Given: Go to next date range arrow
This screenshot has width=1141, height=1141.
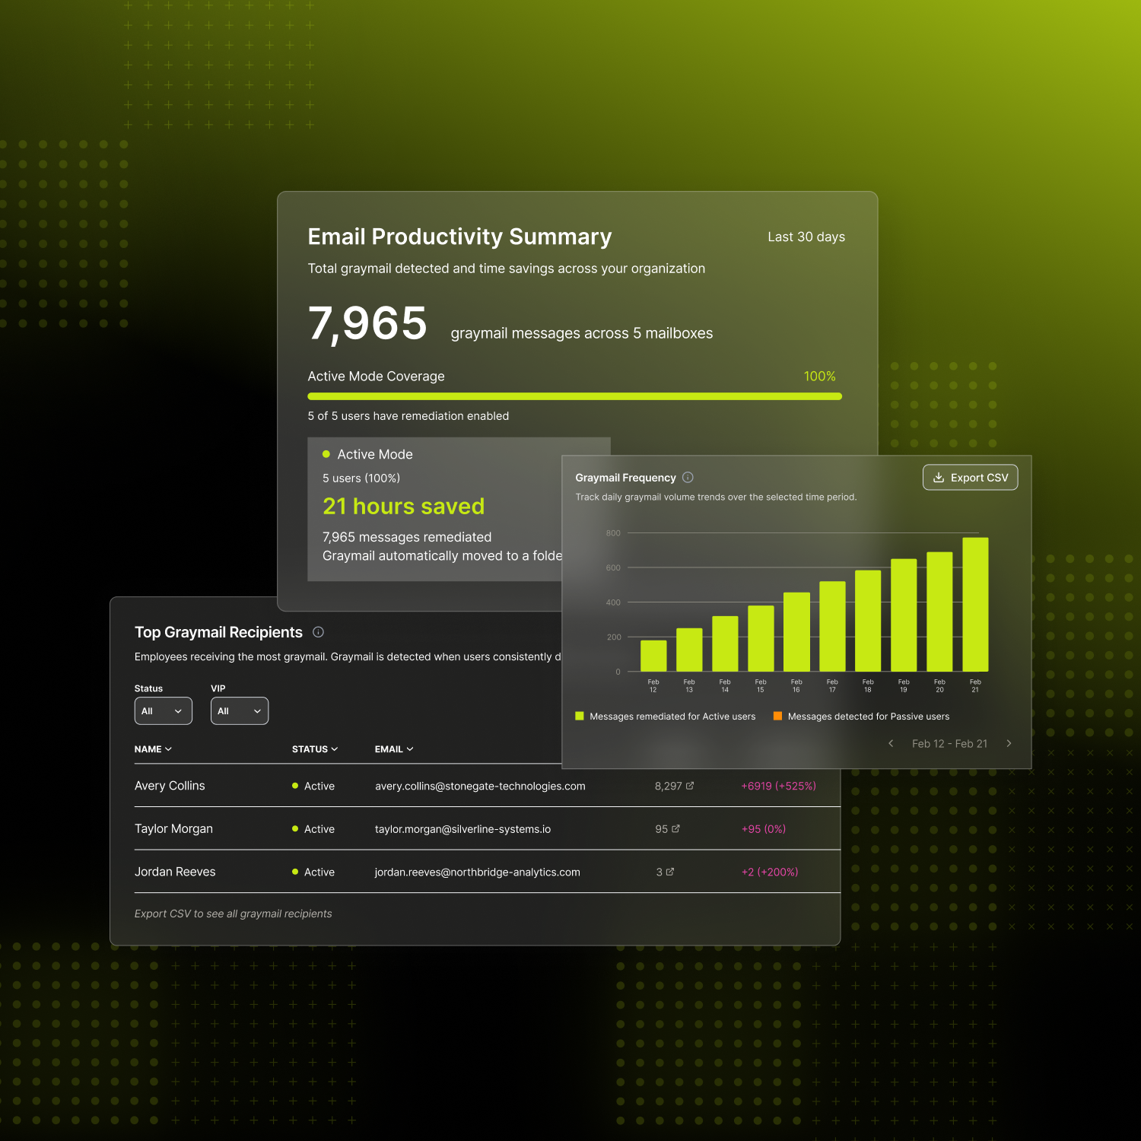Looking at the screenshot, I should [1009, 744].
